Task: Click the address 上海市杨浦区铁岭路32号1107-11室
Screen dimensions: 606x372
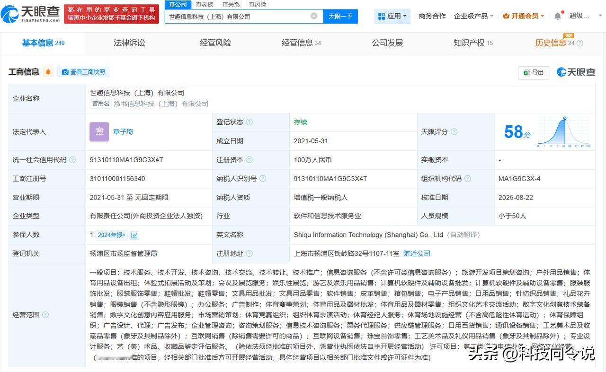Action: pos(346,254)
